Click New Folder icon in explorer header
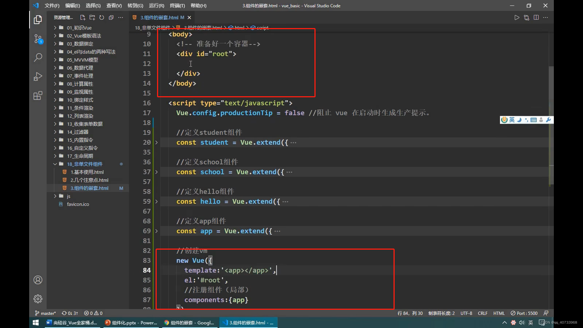The height and width of the screenshot is (328, 583). (92, 17)
